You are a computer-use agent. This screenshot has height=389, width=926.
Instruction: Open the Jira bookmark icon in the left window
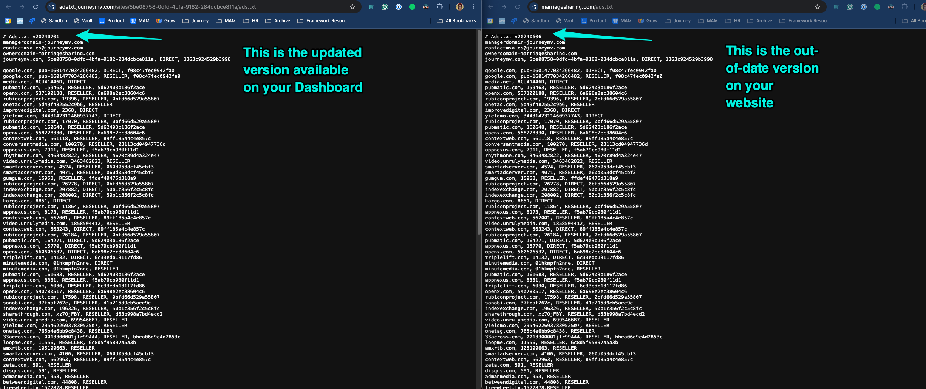click(32, 21)
